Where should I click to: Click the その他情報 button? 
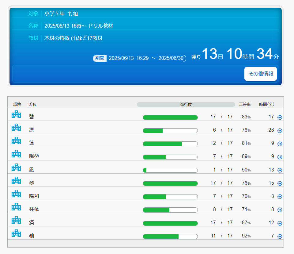(x=260, y=74)
